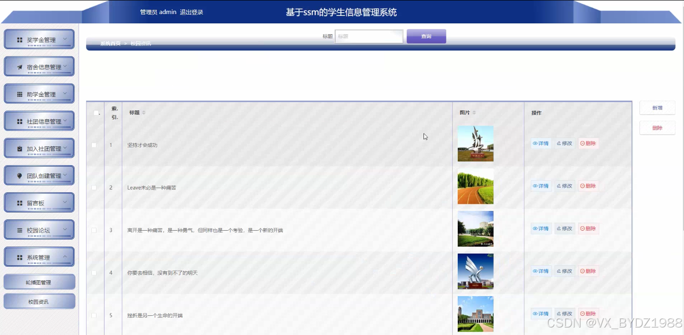Expand the 社团信息管理 menu chevron

click(65, 120)
